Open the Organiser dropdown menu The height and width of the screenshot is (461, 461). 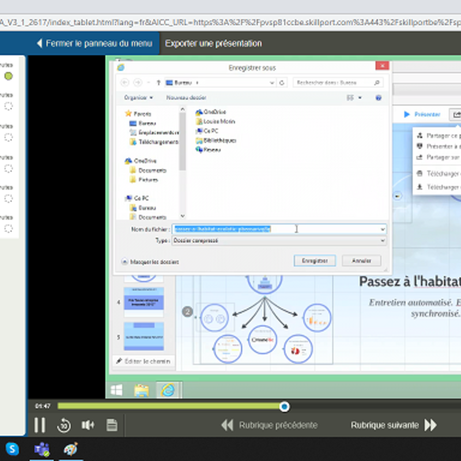pyautogui.click(x=138, y=98)
